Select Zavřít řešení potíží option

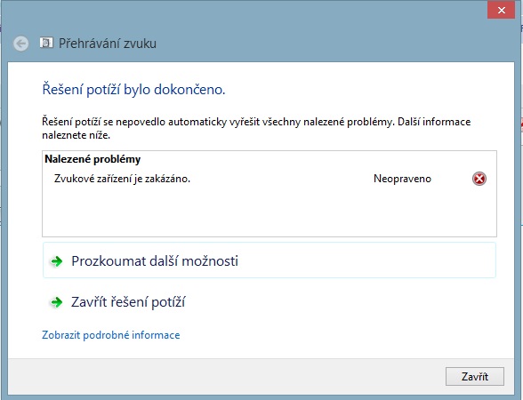click(x=270, y=302)
